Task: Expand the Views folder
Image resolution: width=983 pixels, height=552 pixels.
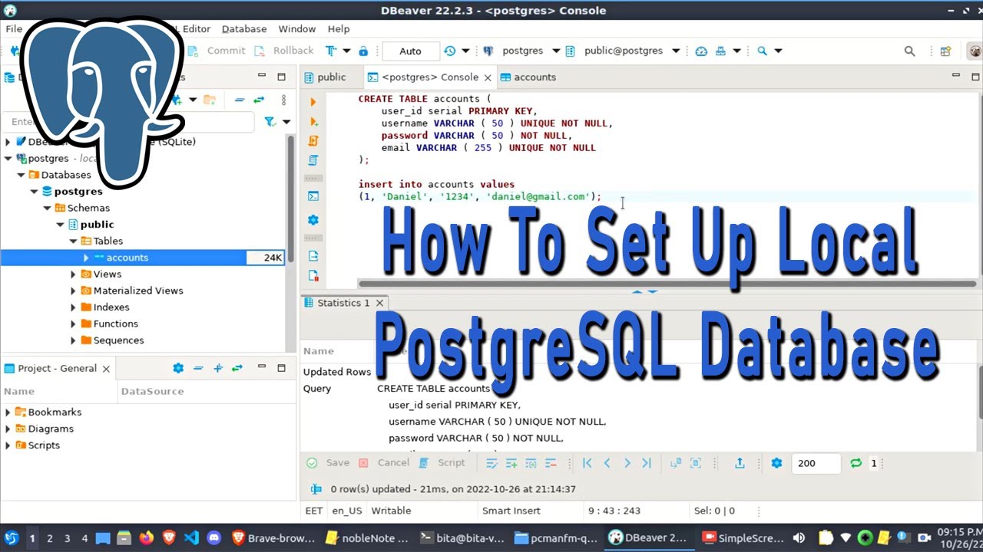Action: point(73,274)
